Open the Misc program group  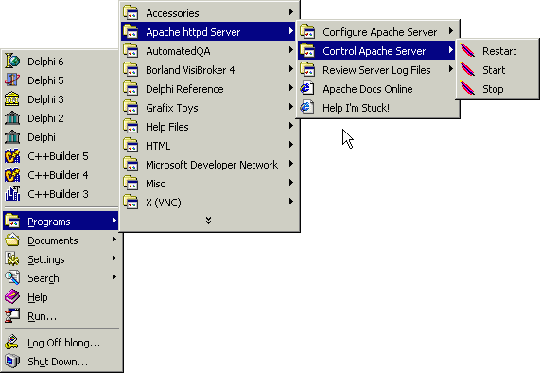[208, 184]
